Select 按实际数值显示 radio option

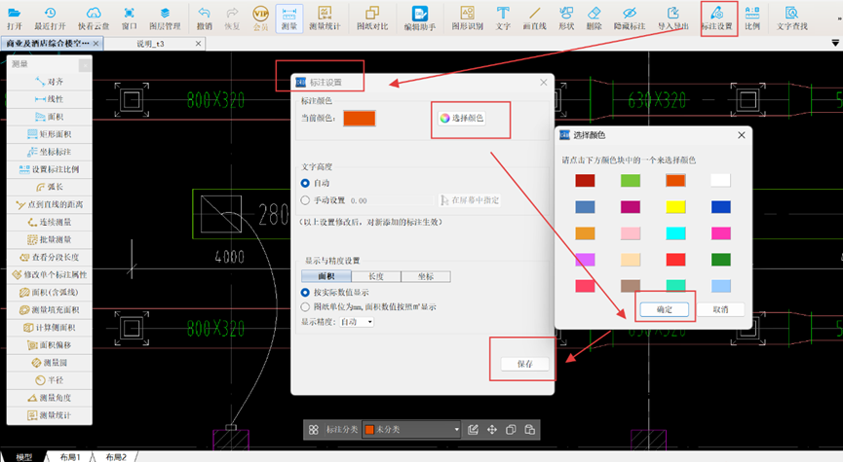tap(307, 292)
